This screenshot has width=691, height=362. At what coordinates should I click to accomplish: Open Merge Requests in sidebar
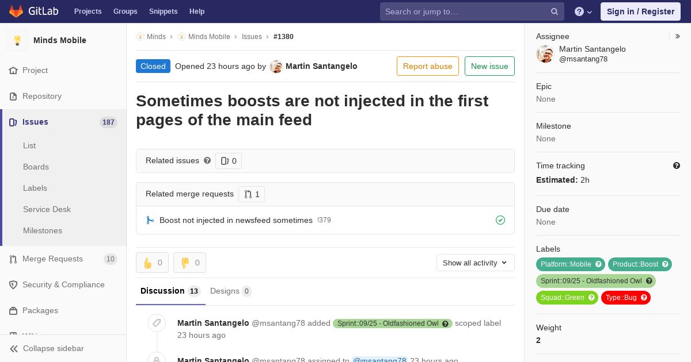[52, 259]
